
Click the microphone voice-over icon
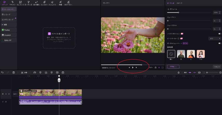pyautogui.click(x=179, y=73)
